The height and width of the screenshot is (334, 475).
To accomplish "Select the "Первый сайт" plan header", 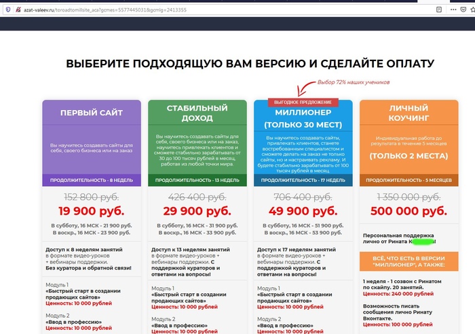I will 92,113.
